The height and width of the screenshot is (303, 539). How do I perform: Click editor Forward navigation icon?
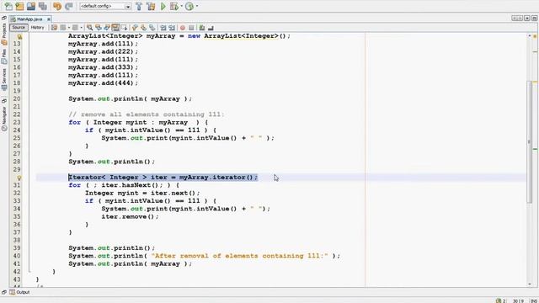(75, 28)
